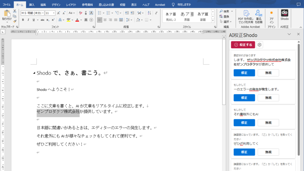The image size is (304, 171).
Task: Increase font size with the larger A icon
Action: click(x=59, y=13)
